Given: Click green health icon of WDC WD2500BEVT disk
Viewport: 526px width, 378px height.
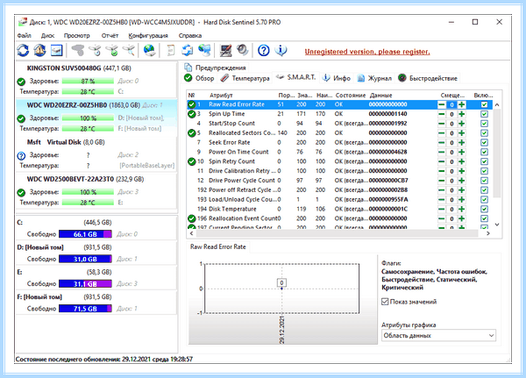Looking at the screenshot, I should click(x=21, y=193).
